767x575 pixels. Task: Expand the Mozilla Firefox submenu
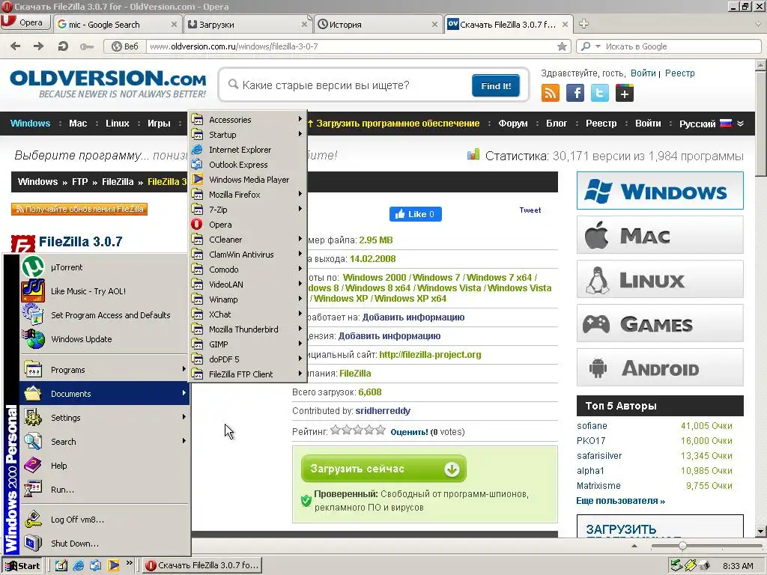(247, 195)
